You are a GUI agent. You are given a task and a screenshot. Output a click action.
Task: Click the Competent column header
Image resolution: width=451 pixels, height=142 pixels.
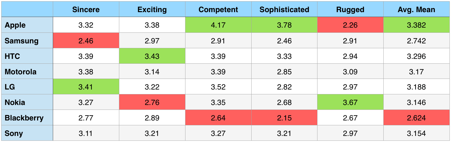(x=218, y=10)
